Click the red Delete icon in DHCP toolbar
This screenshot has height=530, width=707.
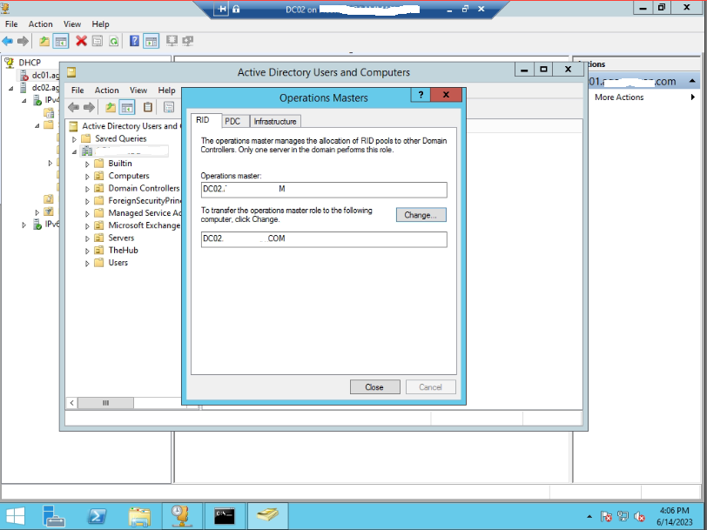[81, 41]
